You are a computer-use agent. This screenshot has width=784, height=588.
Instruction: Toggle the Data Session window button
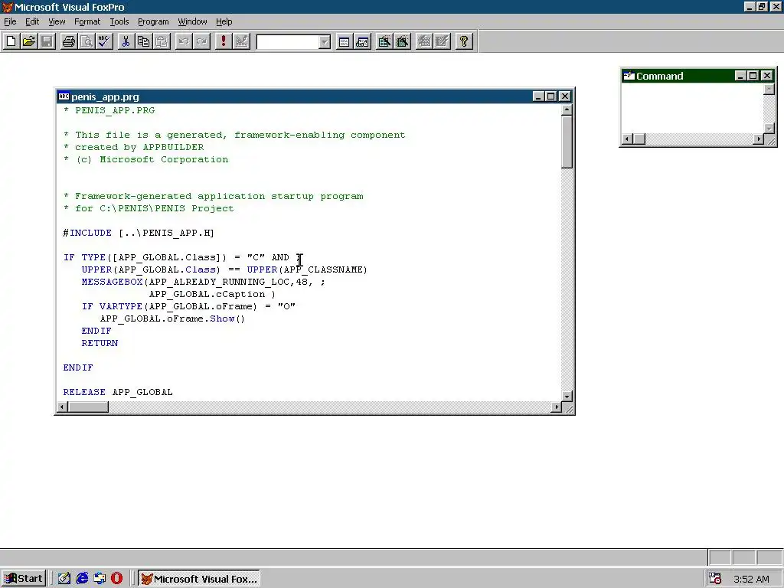coord(362,41)
